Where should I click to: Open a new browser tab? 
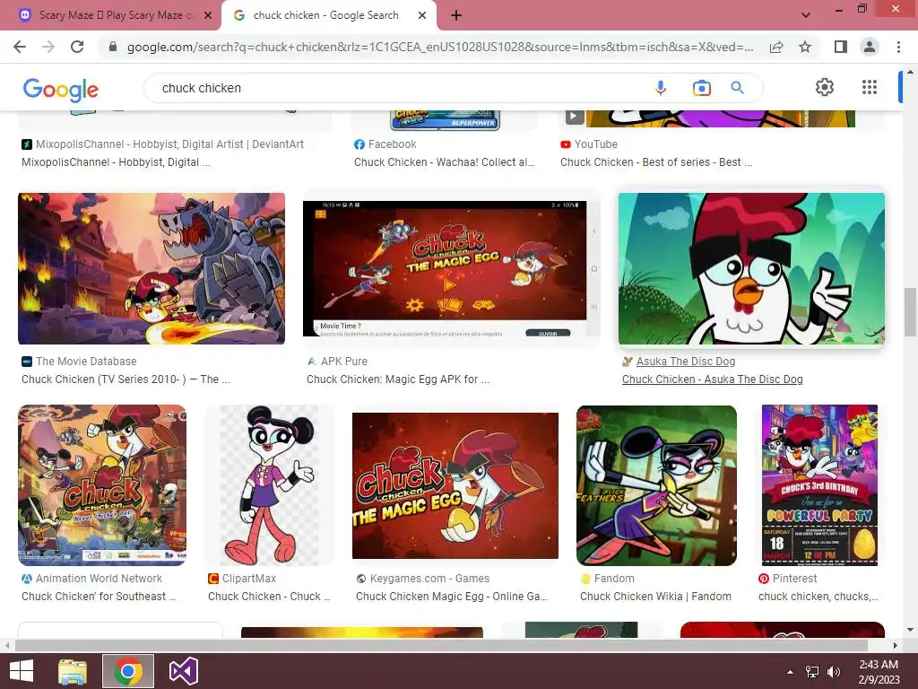456,15
